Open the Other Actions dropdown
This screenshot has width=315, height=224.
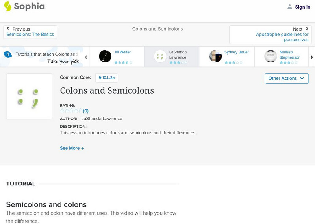point(286,78)
